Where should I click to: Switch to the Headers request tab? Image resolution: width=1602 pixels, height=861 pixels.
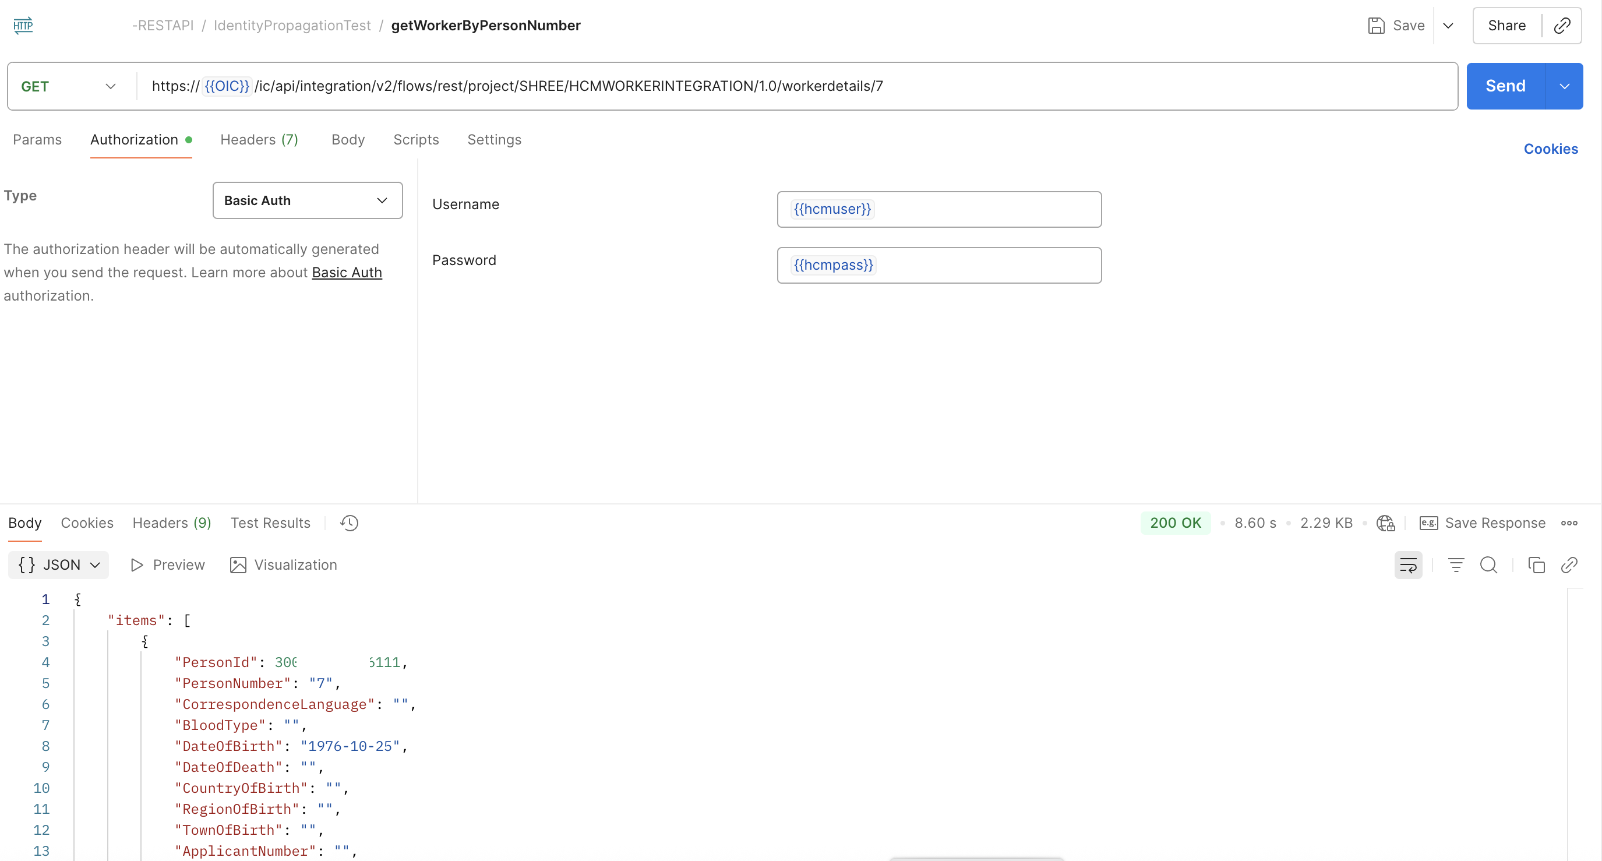(259, 139)
